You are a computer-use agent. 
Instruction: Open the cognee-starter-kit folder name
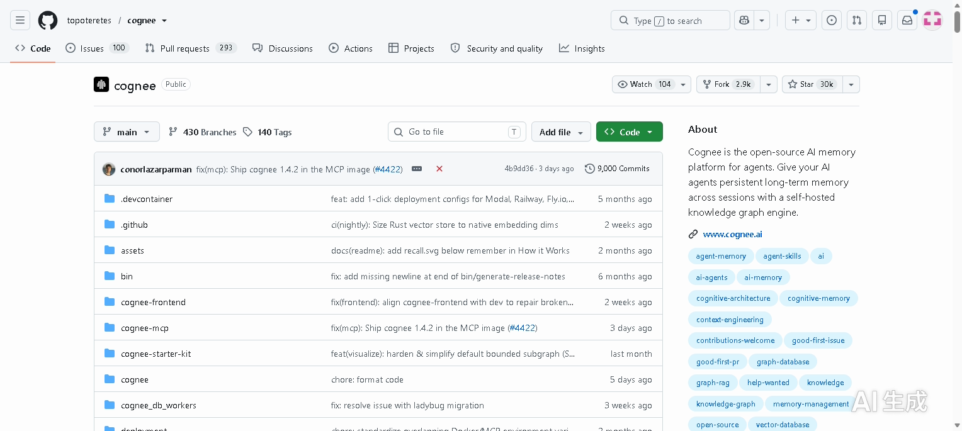pyautogui.click(x=156, y=354)
